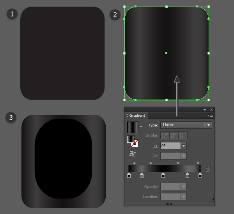Select the solid dark rounded rectangle
The width and height of the screenshot is (234, 214).
tap(62, 53)
